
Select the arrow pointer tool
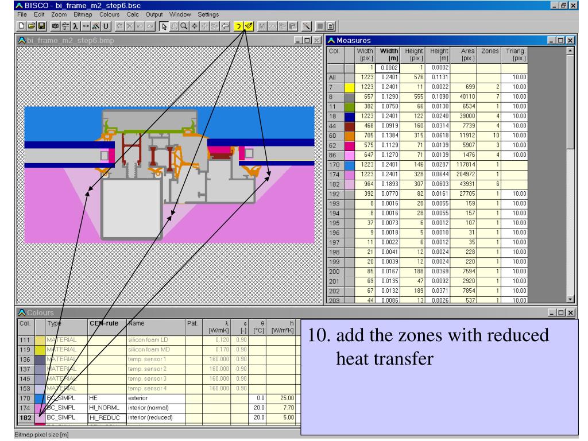(164, 26)
